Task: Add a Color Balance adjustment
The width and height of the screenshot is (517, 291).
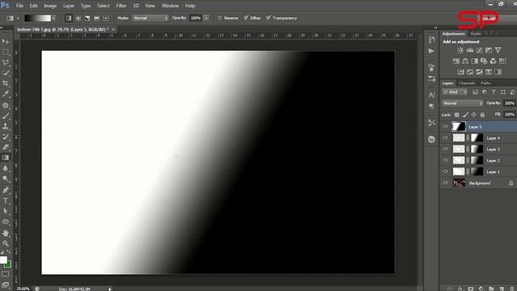Action: (465, 61)
